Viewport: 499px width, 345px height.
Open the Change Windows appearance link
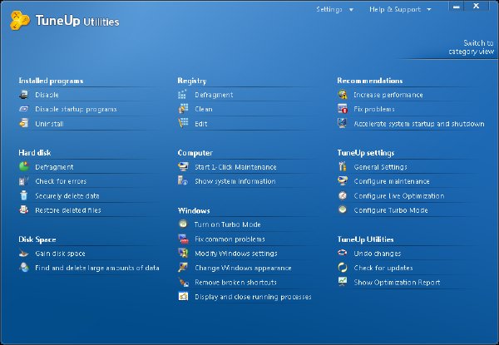243,268
